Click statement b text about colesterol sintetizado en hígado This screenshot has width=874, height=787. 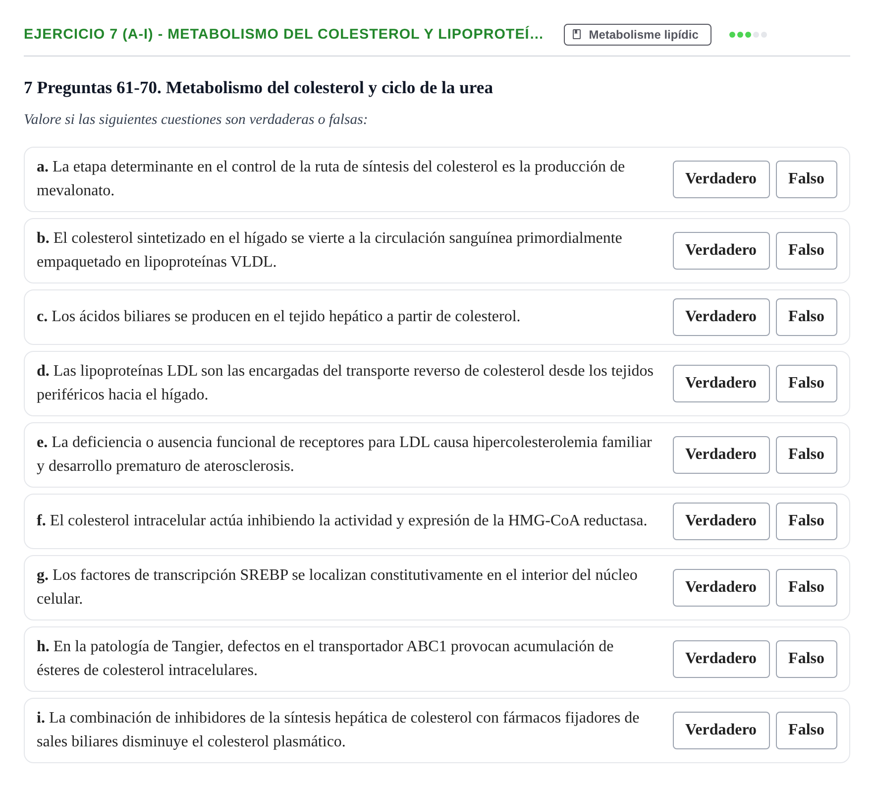329,250
